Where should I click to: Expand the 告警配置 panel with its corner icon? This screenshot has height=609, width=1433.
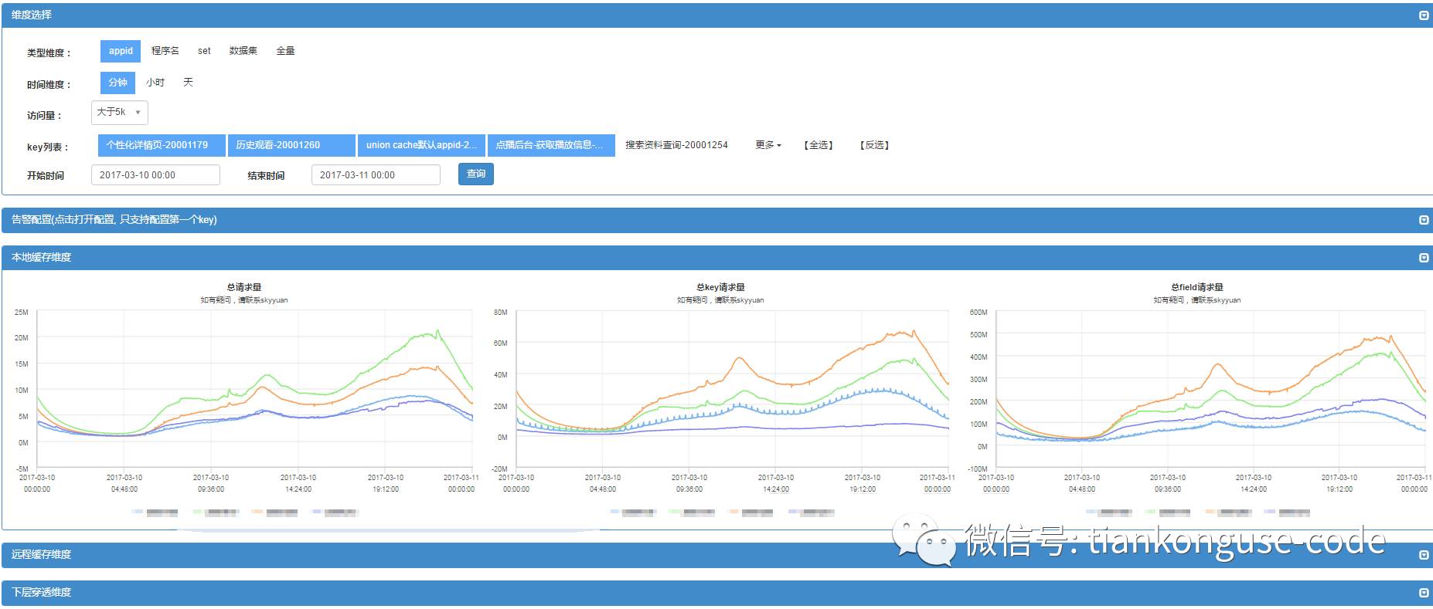coord(1424,220)
